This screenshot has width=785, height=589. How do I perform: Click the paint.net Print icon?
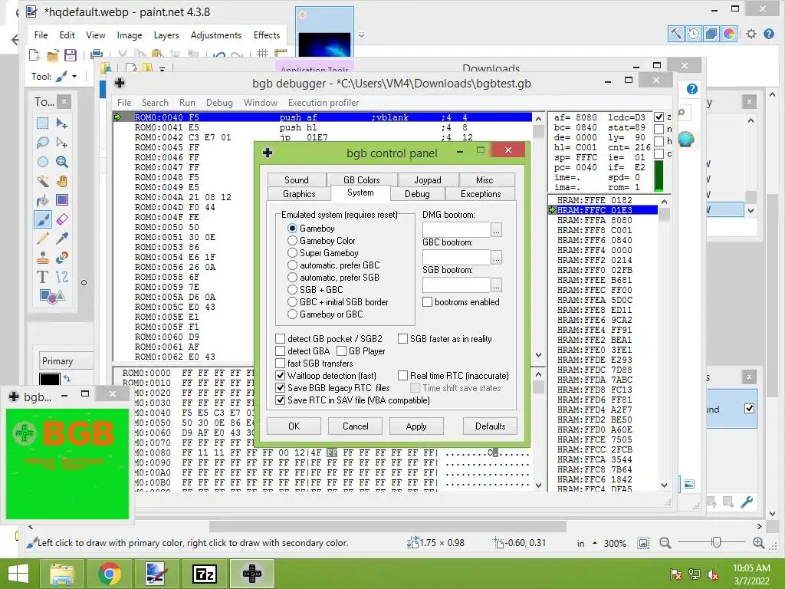tap(97, 54)
